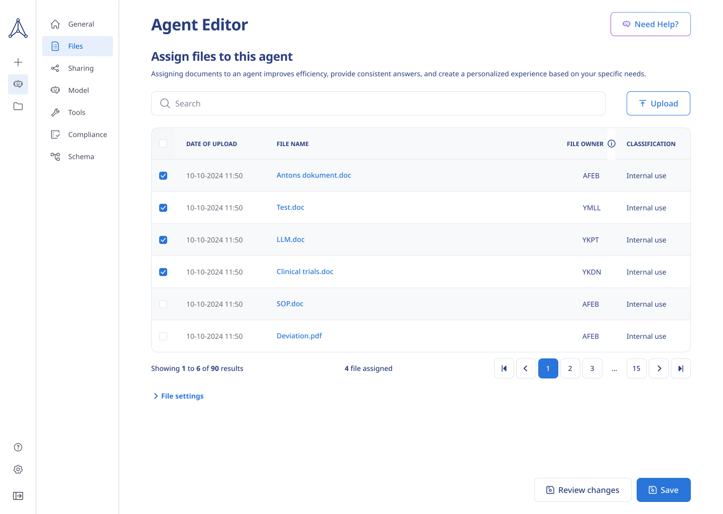
Task: Click the YMLL owner cell
Action: pos(591,208)
